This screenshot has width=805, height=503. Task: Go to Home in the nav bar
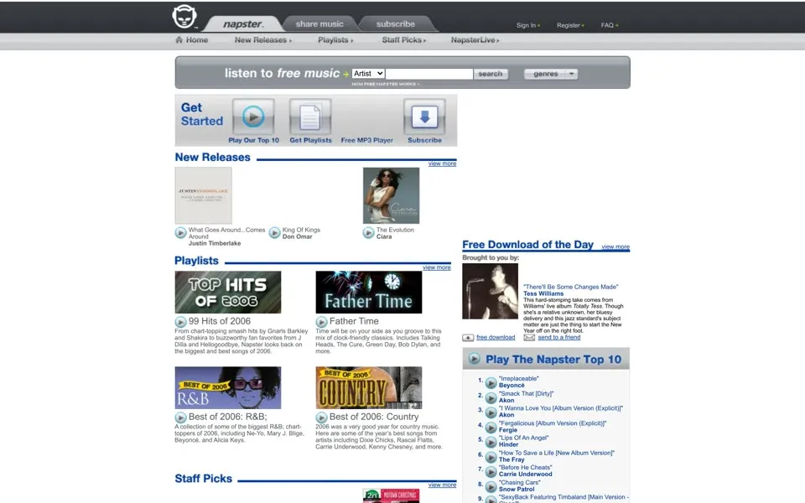click(196, 40)
